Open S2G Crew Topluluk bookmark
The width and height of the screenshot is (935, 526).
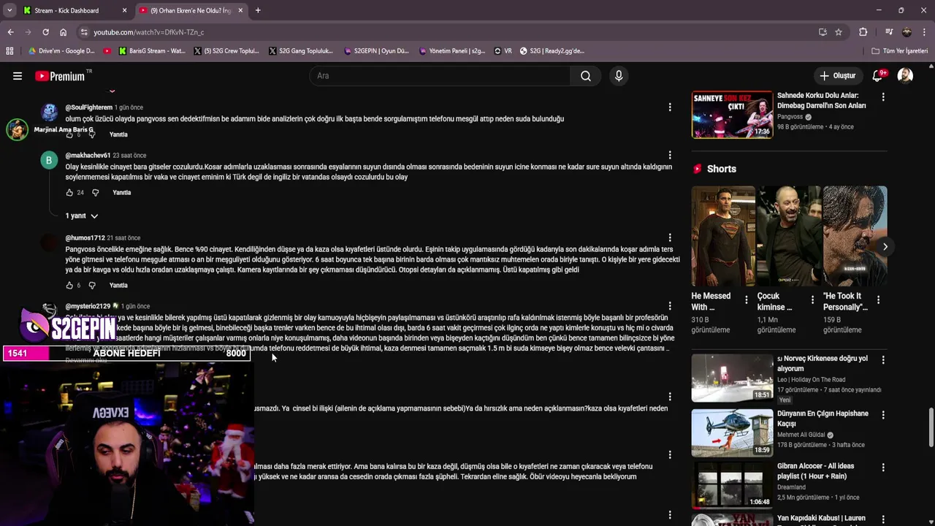click(x=226, y=51)
